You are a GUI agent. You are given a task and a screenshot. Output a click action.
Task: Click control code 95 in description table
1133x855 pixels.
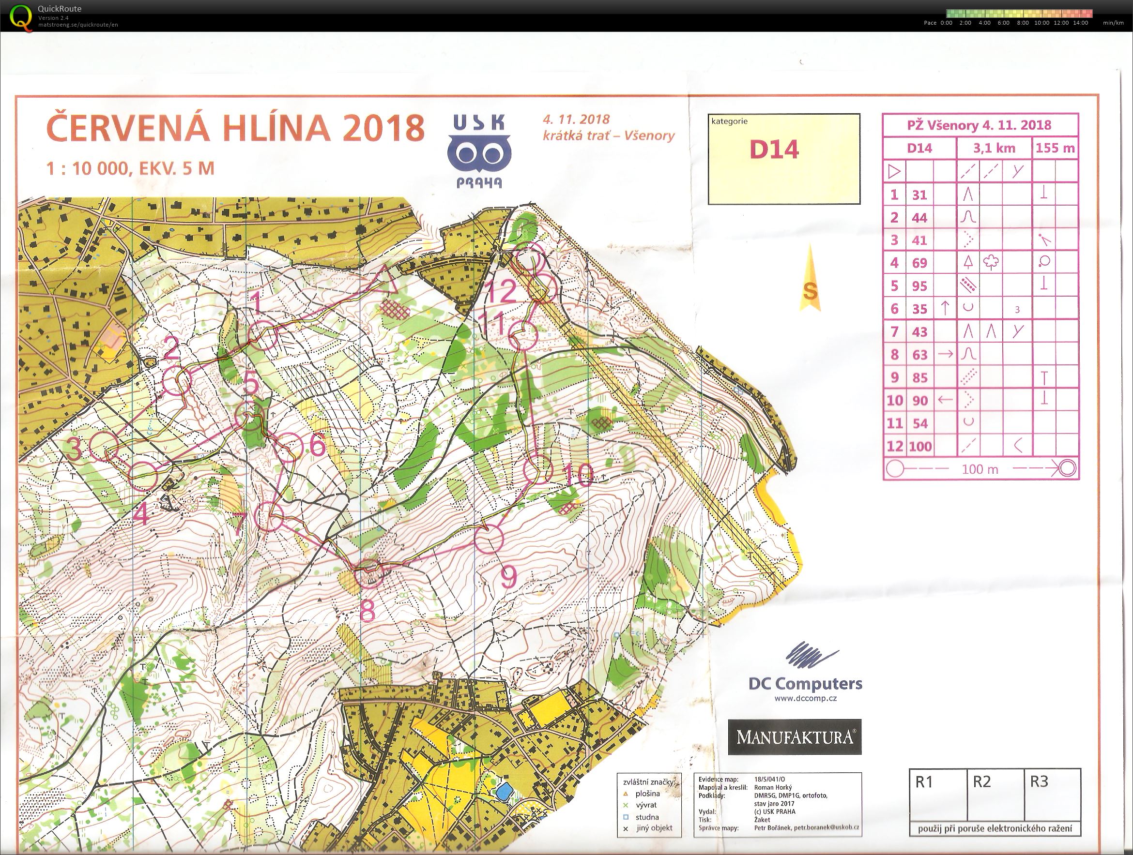[x=919, y=286]
